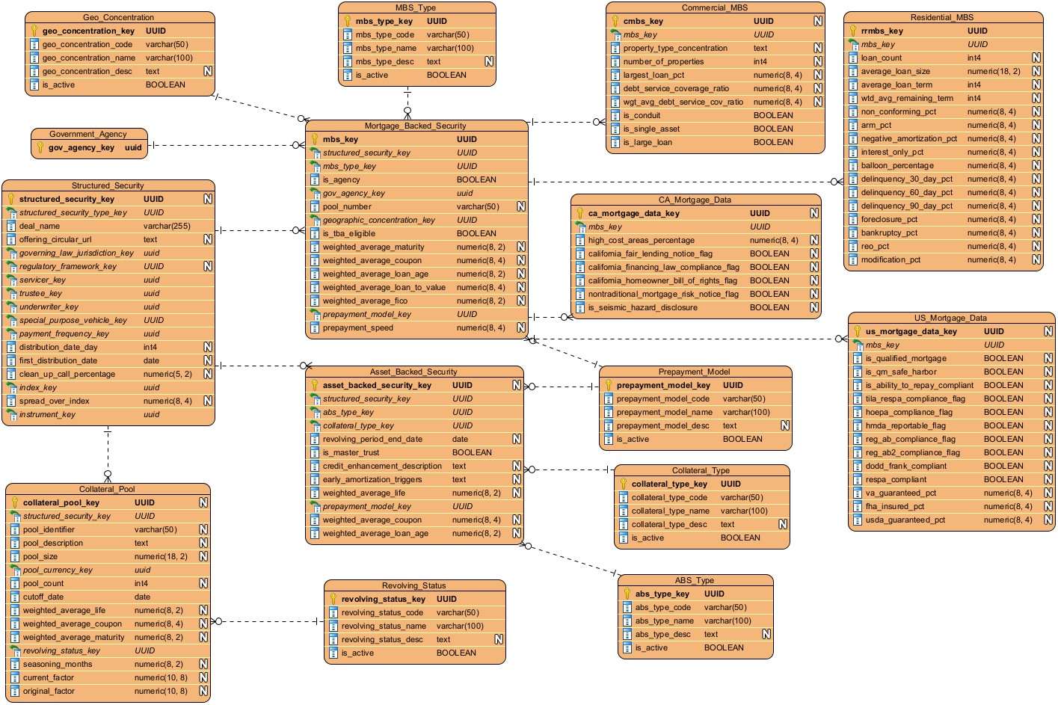Select foreign key icon beside structured_security_type_key
This screenshot has height=705, width=1058.
[x=11, y=213]
